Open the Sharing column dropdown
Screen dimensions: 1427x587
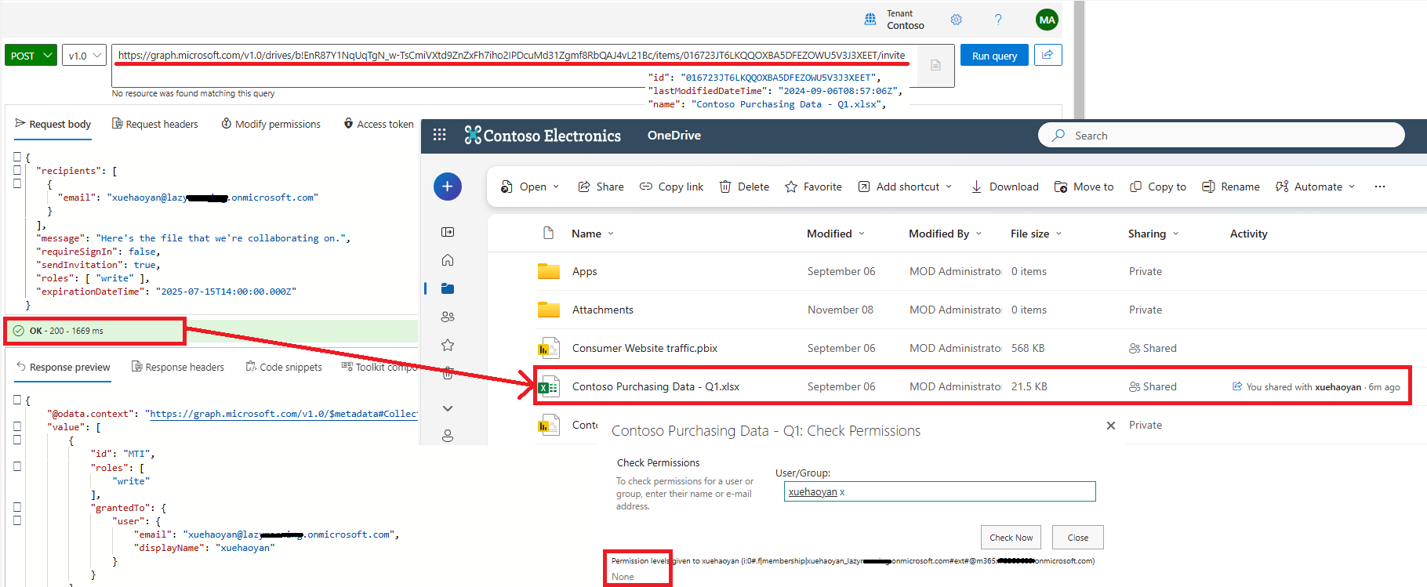coord(1175,234)
